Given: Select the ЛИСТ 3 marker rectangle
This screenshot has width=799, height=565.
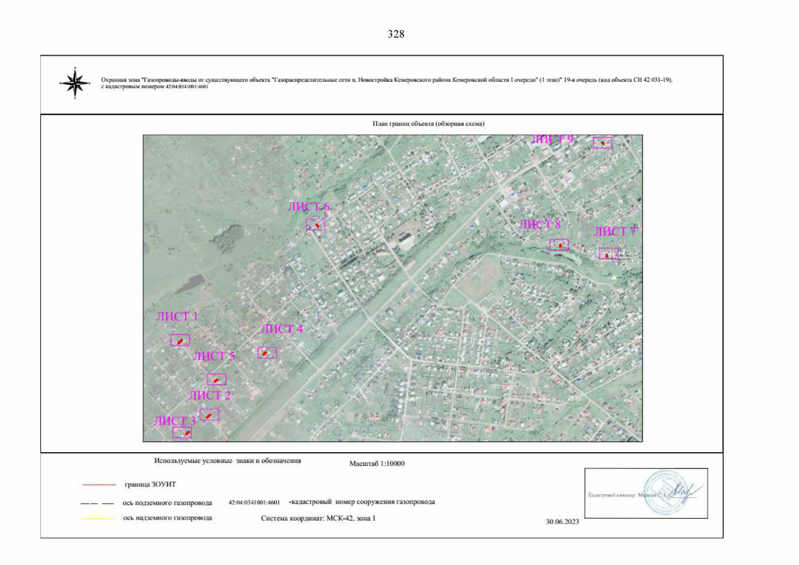Looking at the screenshot, I should tap(182, 432).
